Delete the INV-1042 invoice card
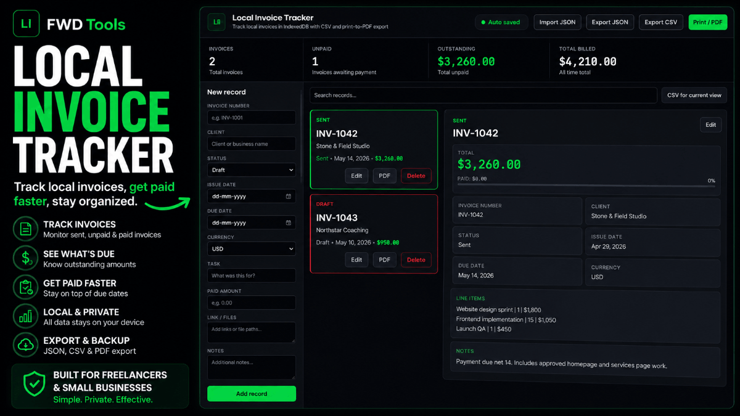This screenshot has width=740, height=416. coord(416,176)
